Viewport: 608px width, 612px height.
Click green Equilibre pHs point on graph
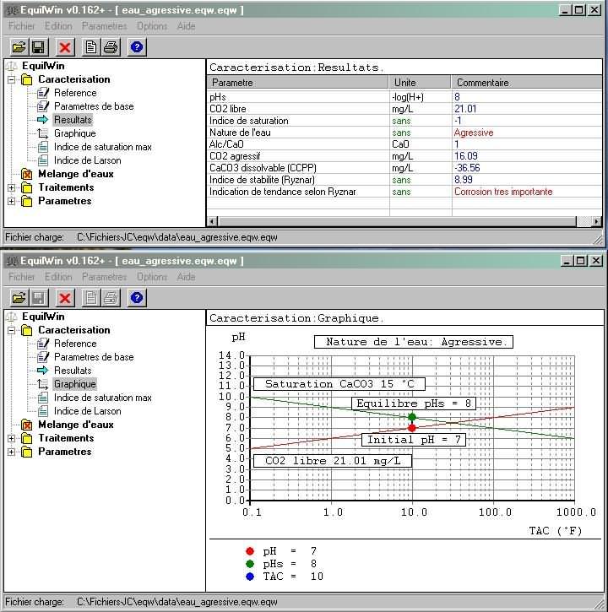tap(411, 417)
